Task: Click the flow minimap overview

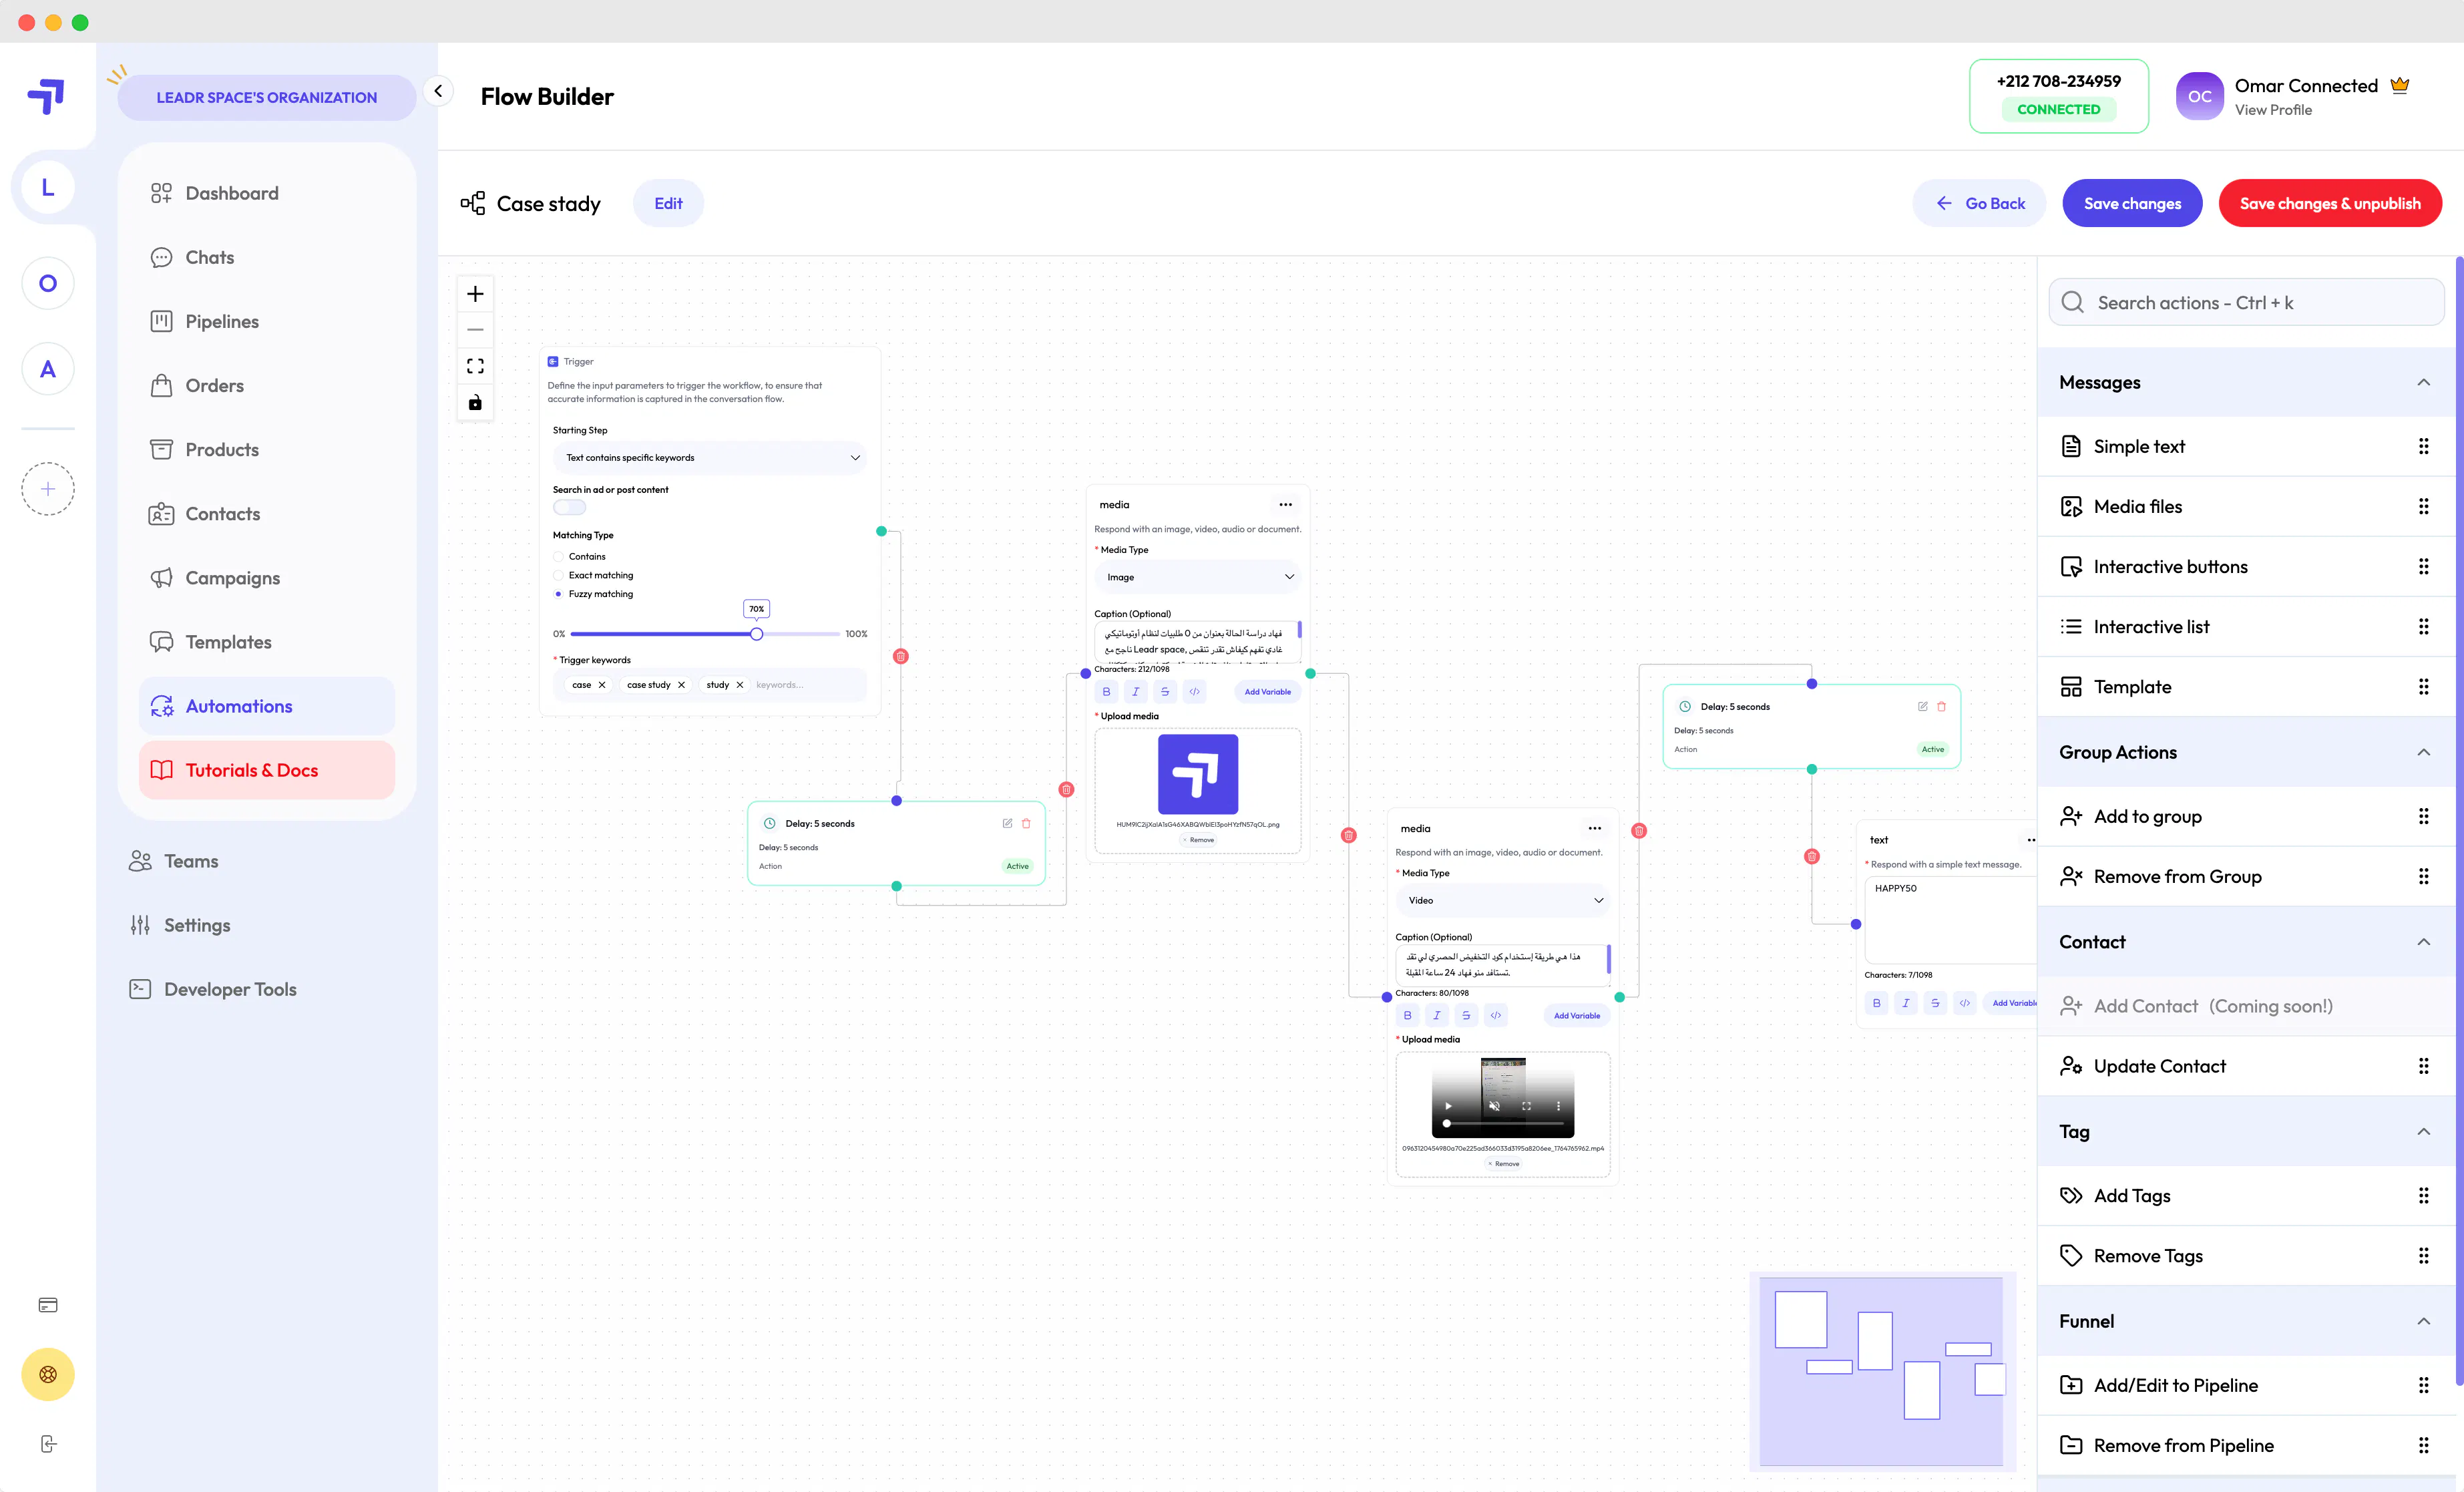Action: (1882, 1371)
